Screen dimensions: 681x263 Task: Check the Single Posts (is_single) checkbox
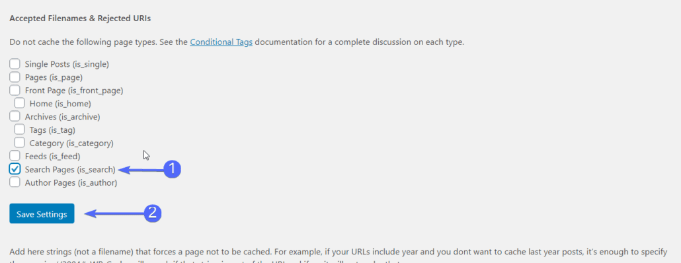click(15, 64)
